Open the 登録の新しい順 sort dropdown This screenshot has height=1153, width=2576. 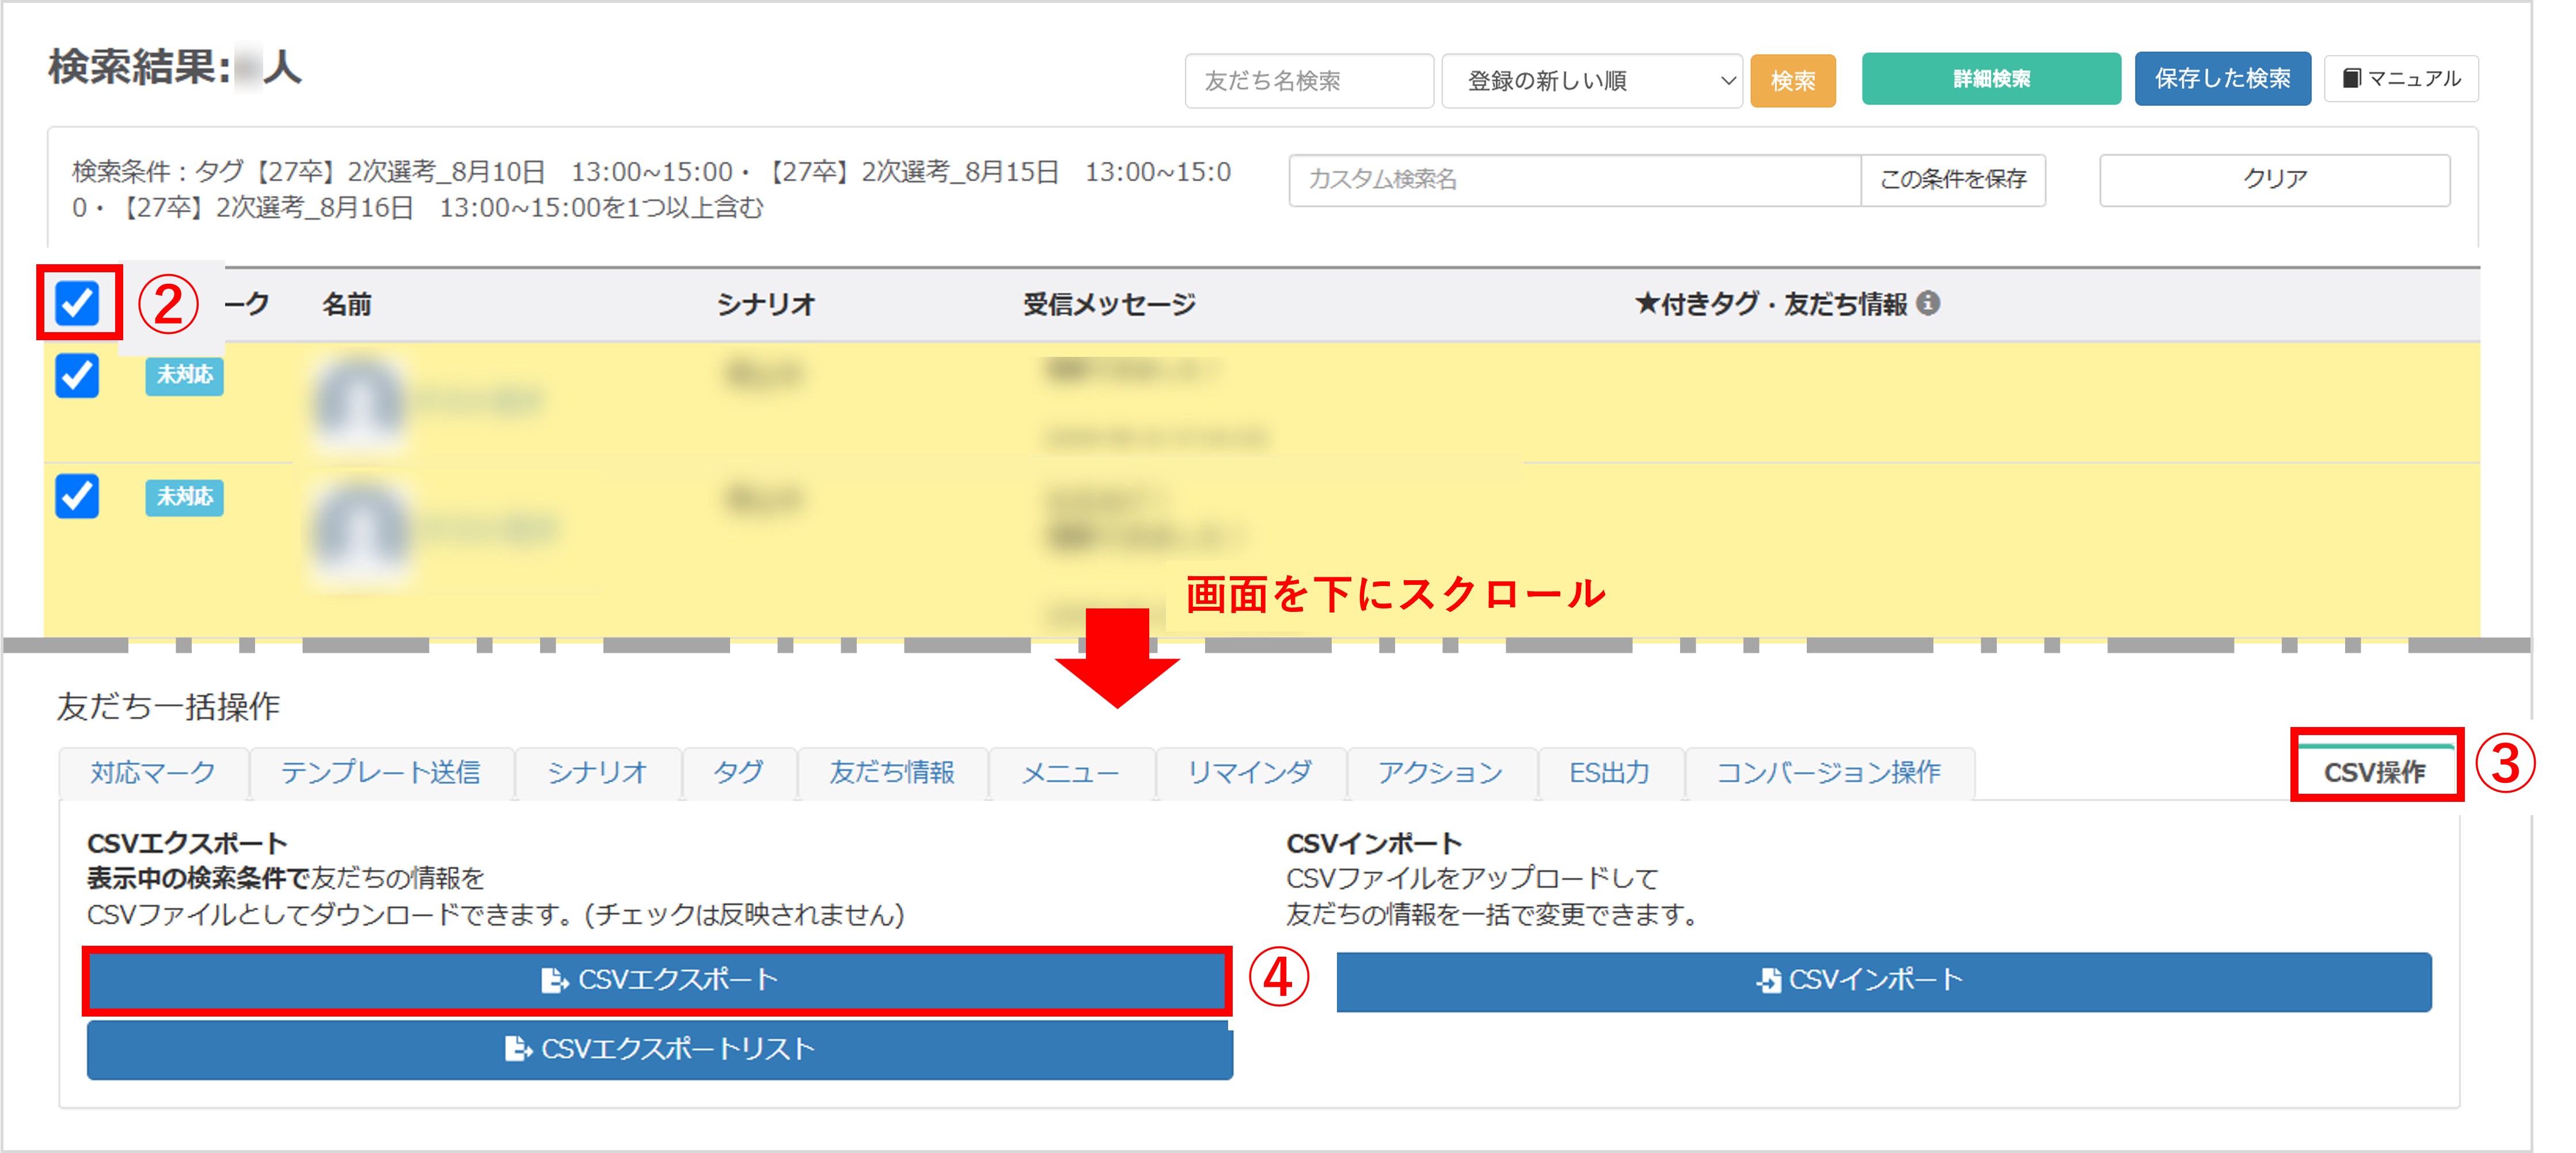point(1592,81)
